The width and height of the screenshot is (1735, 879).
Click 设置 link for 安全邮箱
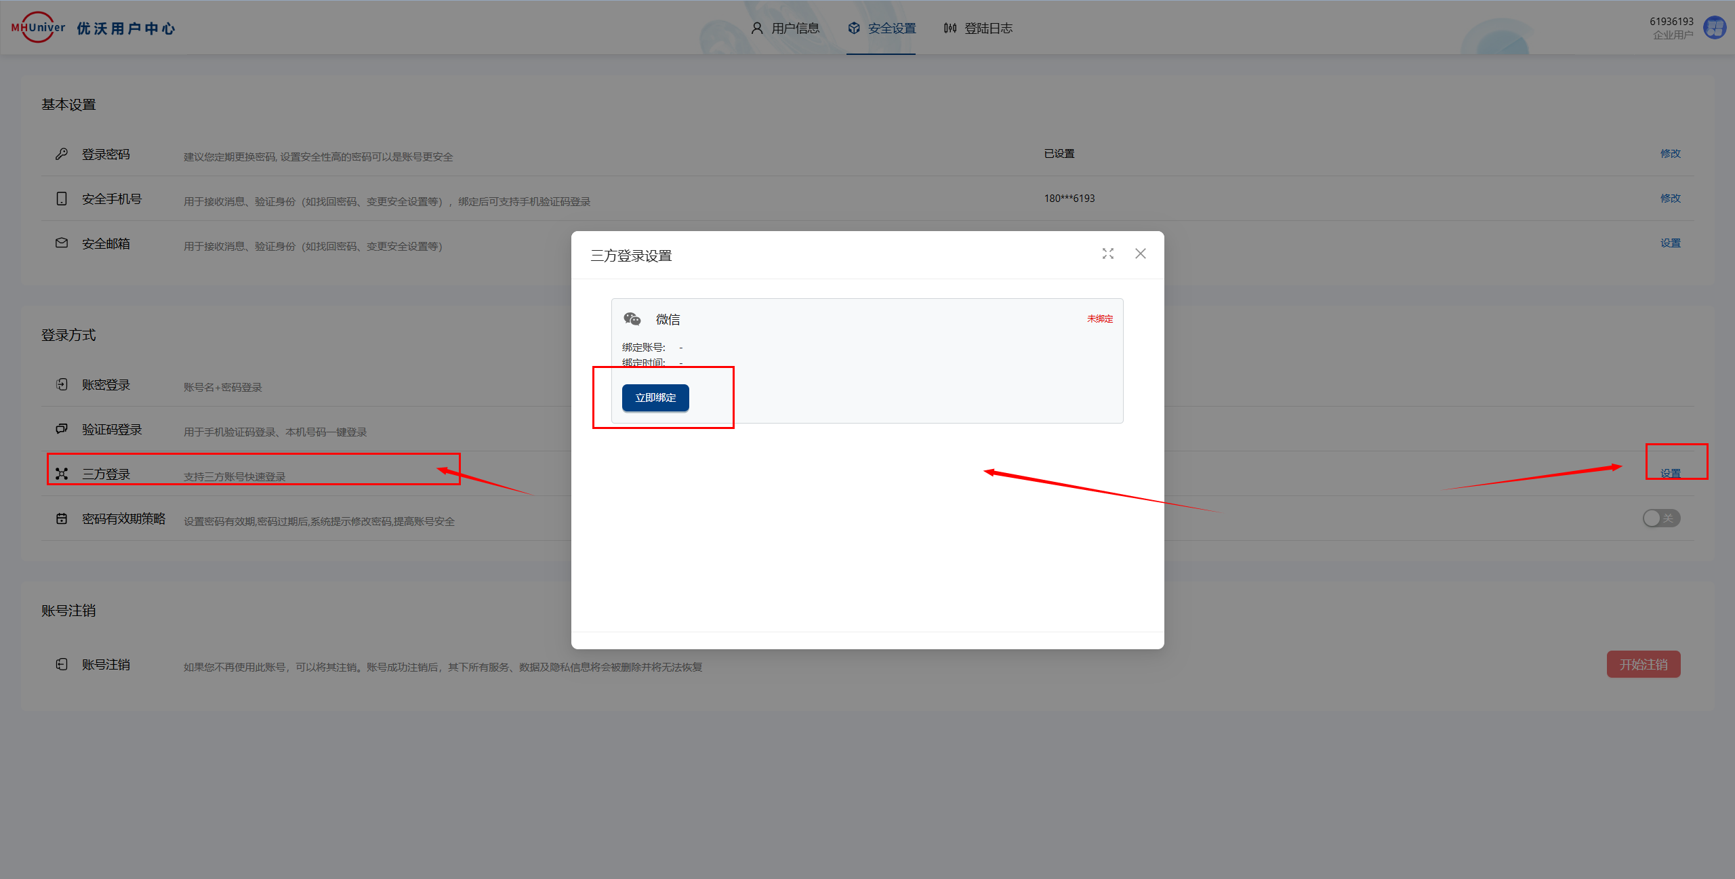pyautogui.click(x=1670, y=243)
